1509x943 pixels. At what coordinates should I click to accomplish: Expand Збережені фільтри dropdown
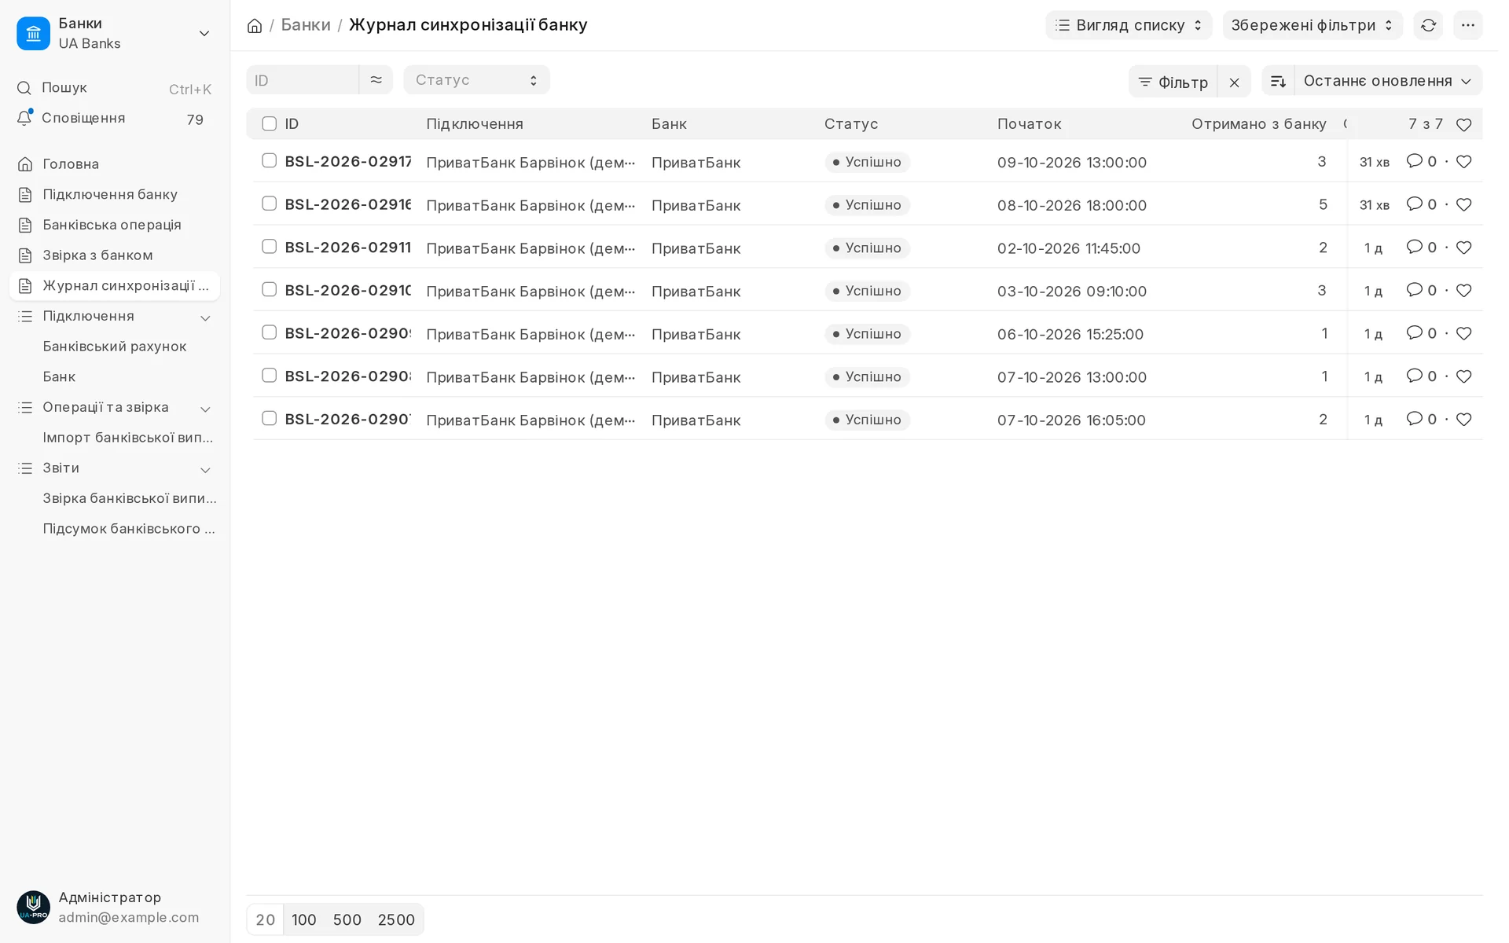tap(1312, 25)
